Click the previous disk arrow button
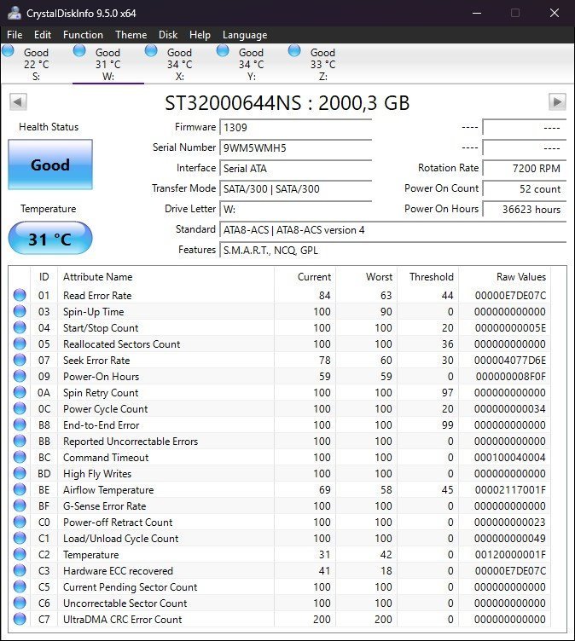 pyautogui.click(x=17, y=102)
